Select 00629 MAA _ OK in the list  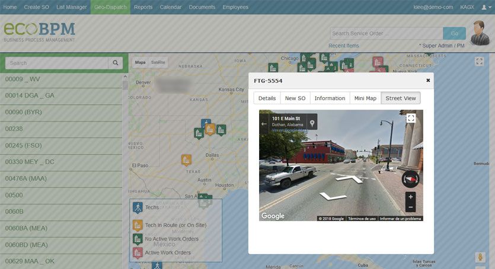pyautogui.click(x=61, y=261)
